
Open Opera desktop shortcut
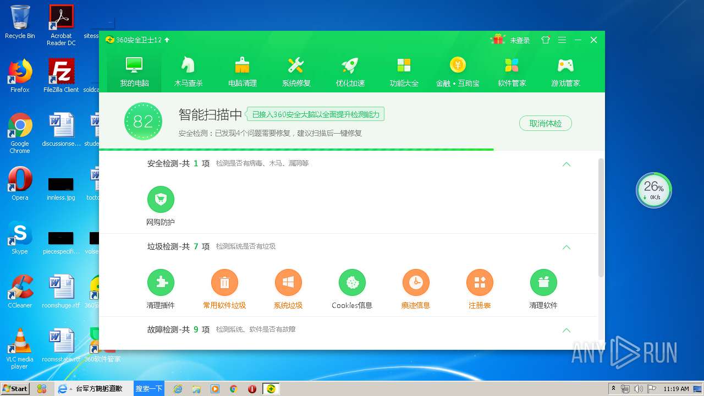click(x=20, y=184)
